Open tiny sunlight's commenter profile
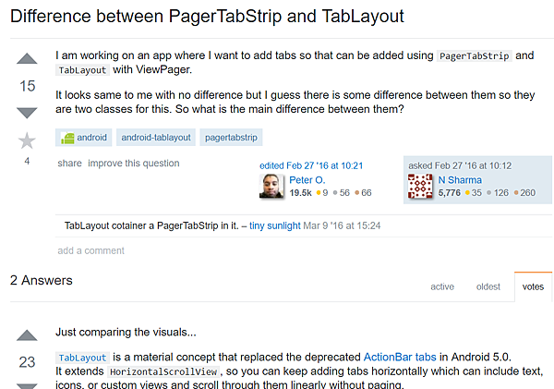 coord(274,225)
